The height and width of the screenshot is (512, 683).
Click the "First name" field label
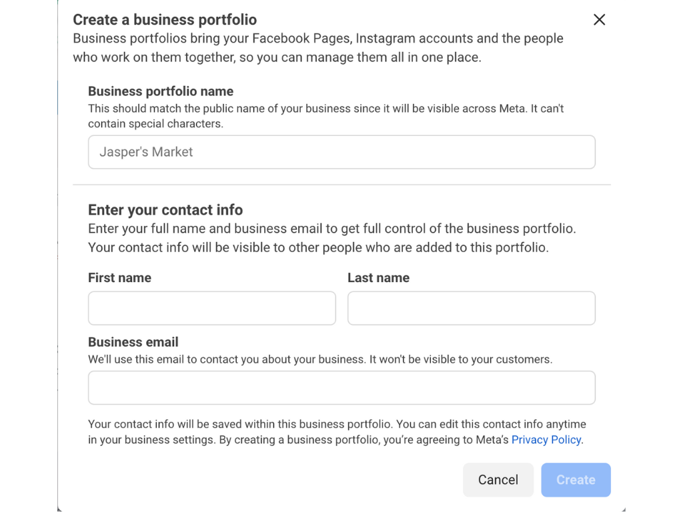click(x=119, y=278)
